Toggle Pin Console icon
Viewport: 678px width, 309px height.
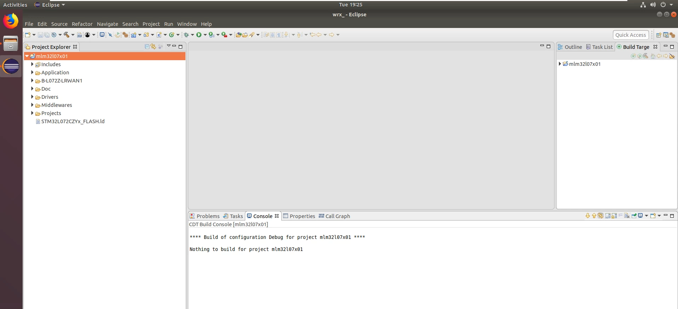634,216
